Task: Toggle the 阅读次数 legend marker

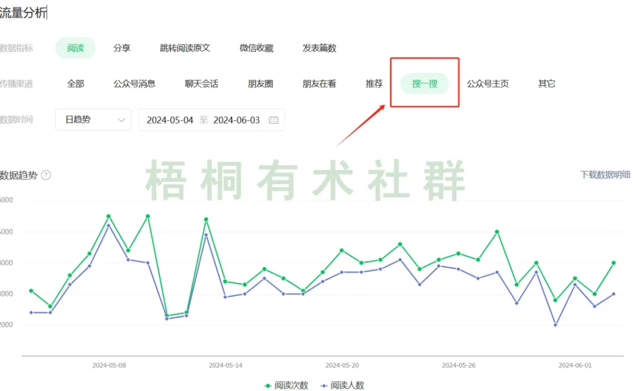Action: (x=267, y=386)
